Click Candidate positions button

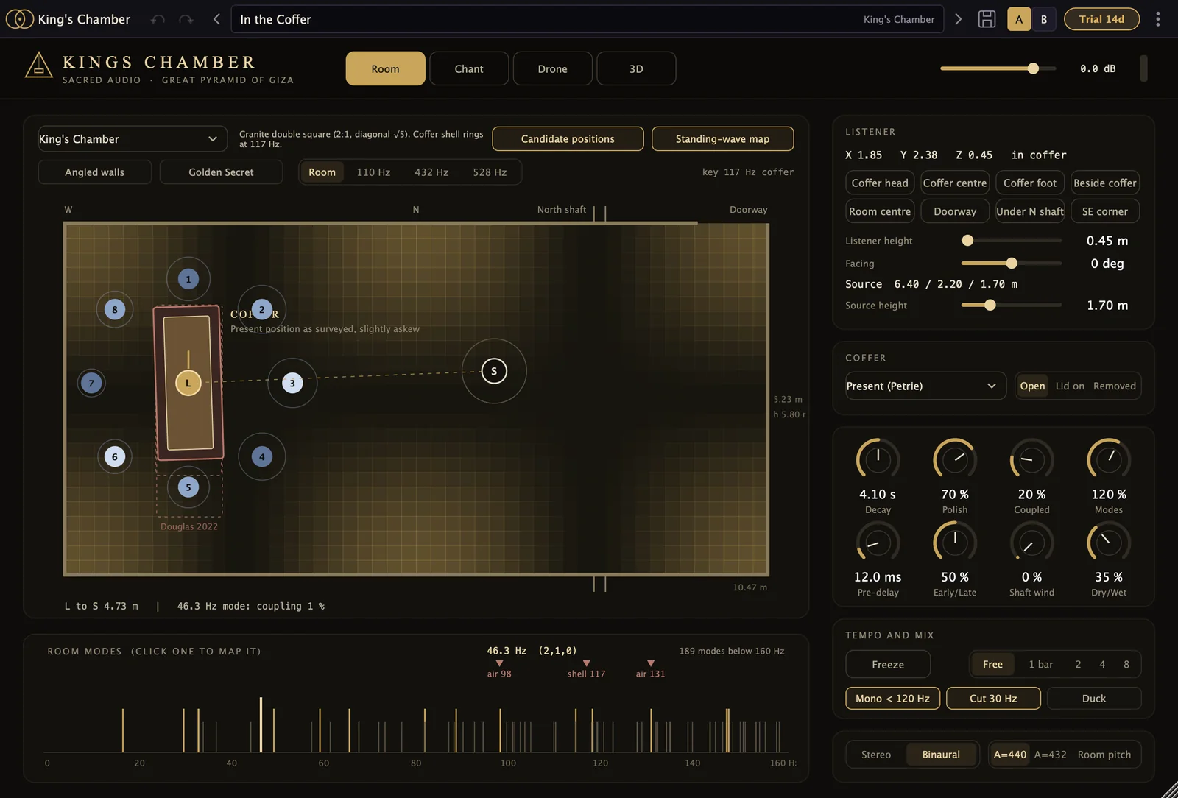coord(568,139)
